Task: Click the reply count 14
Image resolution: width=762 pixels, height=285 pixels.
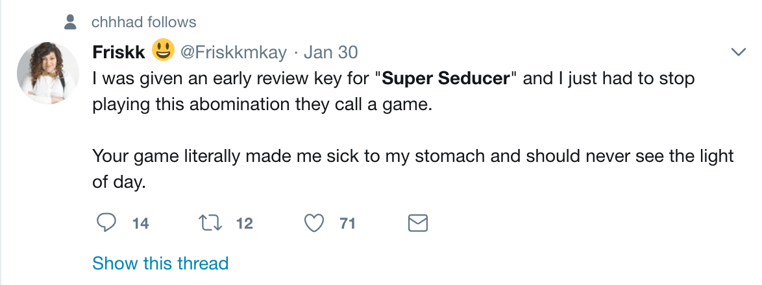Action: point(140,223)
